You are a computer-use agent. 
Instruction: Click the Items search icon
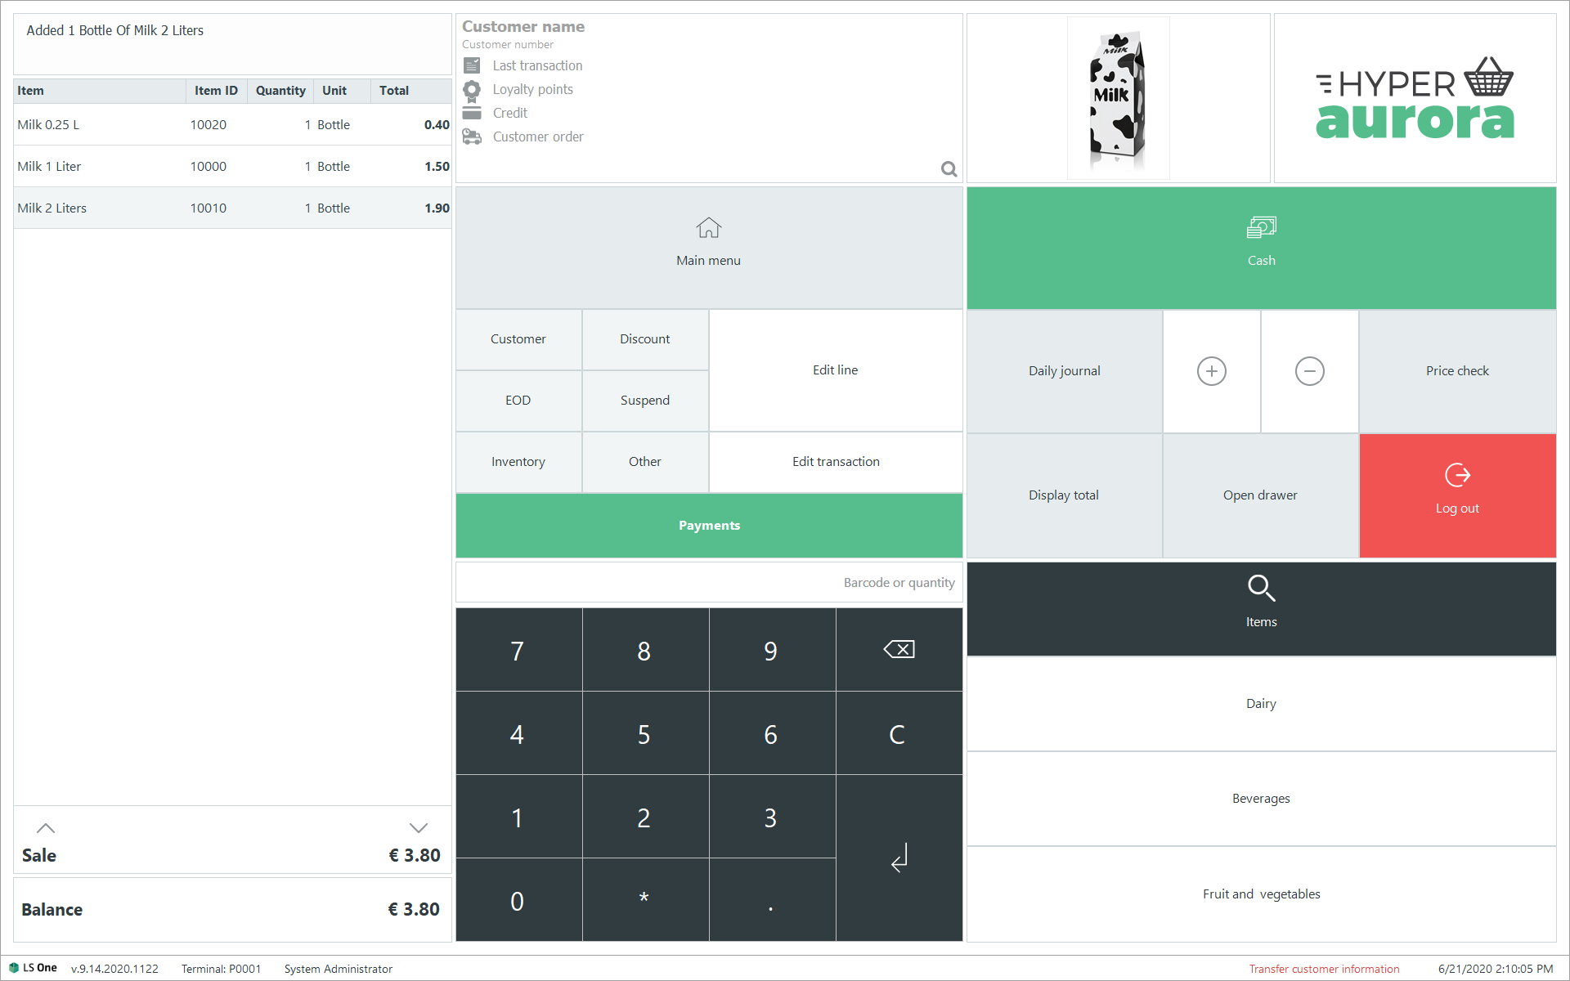click(x=1260, y=588)
